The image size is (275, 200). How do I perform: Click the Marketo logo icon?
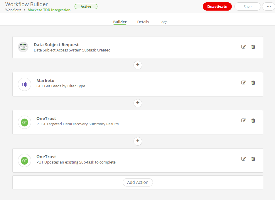point(24,84)
